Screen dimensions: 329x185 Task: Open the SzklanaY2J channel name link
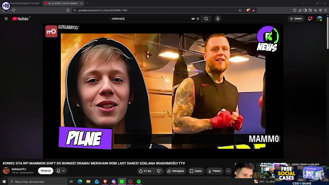pos(19,169)
